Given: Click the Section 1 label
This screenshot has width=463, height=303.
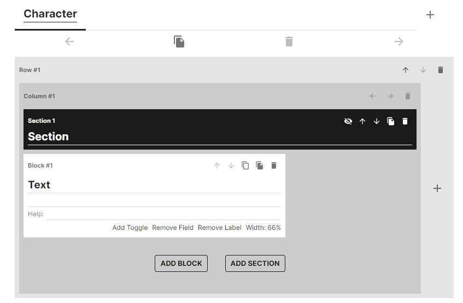Looking at the screenshot, I should coord(42,121).
